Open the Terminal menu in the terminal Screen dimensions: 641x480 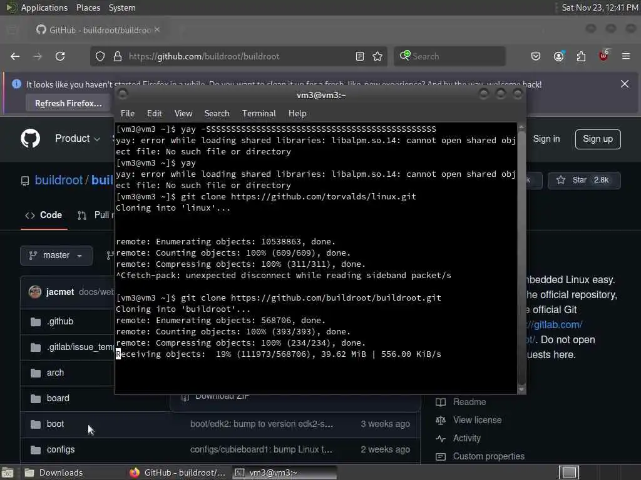(x=259, y=114)
